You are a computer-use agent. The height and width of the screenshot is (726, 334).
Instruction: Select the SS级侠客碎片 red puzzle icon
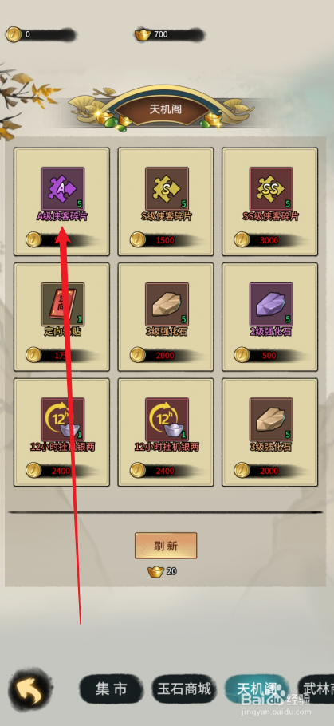click(x=271, y=188)
